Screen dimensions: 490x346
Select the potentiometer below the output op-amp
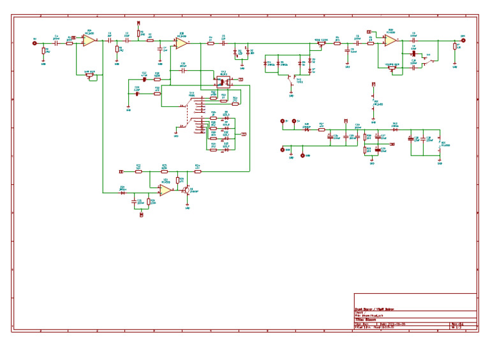point(392,68)
